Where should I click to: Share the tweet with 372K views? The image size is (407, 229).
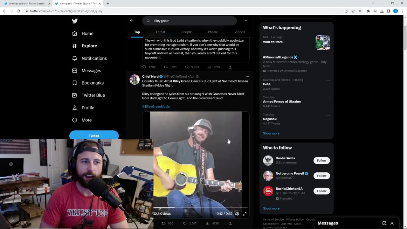pyautogui.click(x=230, y=67)
